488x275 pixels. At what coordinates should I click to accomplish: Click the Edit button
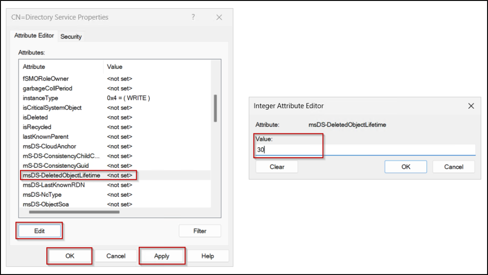coord(39,231)
